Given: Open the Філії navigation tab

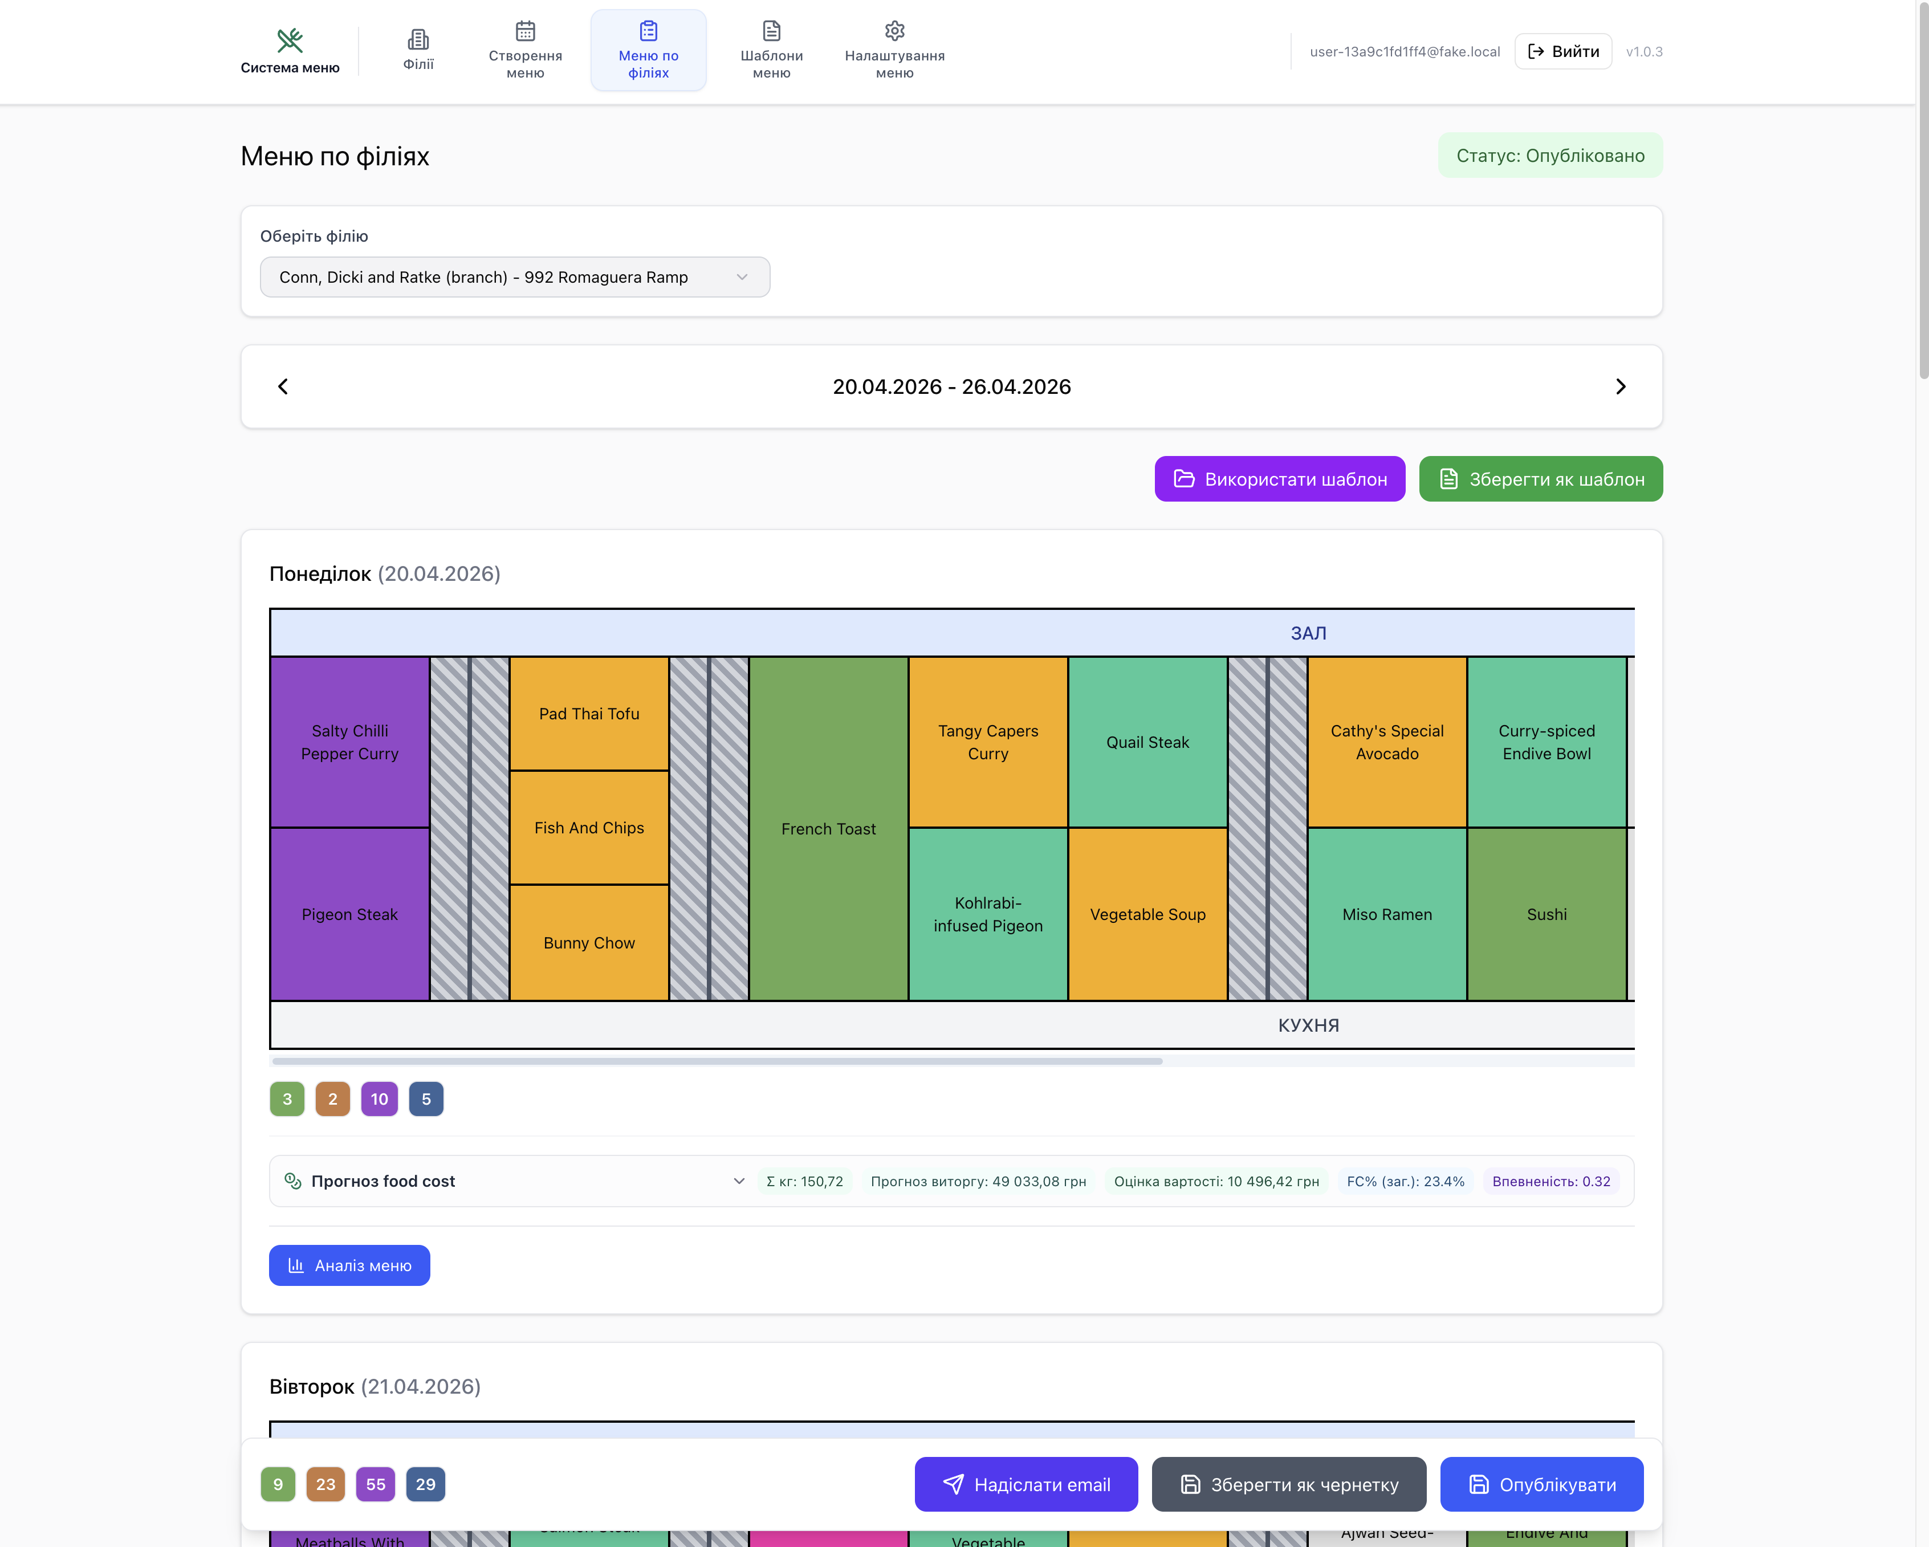Looking at the screenshot, I should [x=418, y=50].
